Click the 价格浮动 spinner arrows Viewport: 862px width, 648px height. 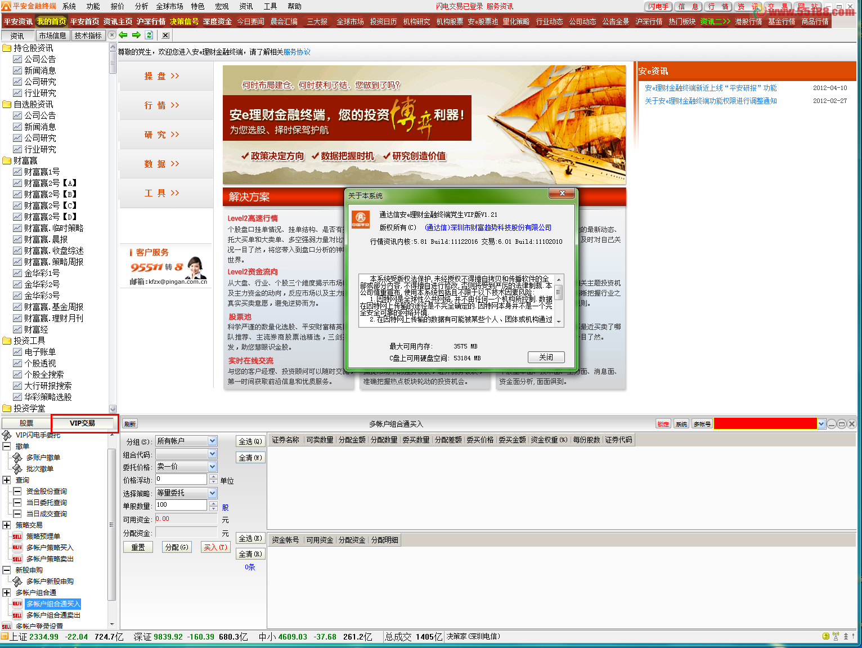coord(213,479)
